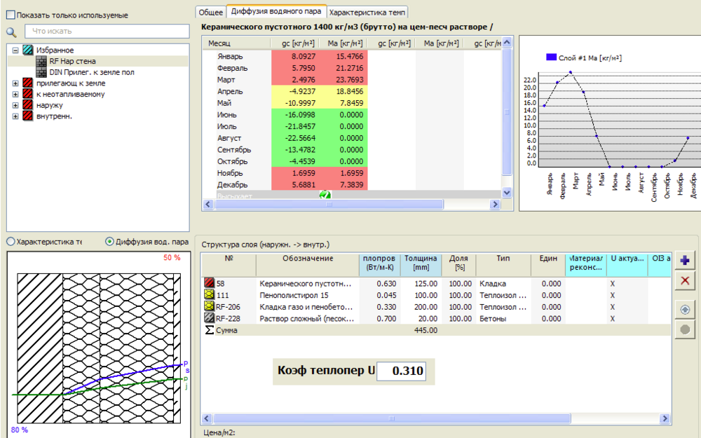This screenshot has width=701, height=438.
Task: Switch to the 'Общее' tab
Action: pyautogui.click(x=210, y=12)
